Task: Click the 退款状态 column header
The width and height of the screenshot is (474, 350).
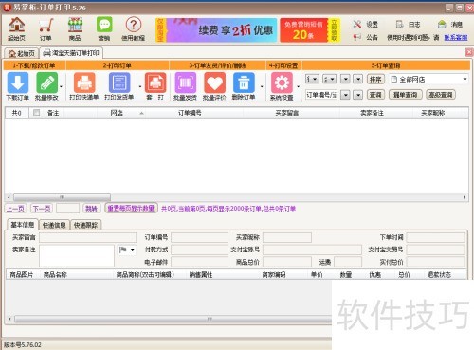Action: coord(439,275)
